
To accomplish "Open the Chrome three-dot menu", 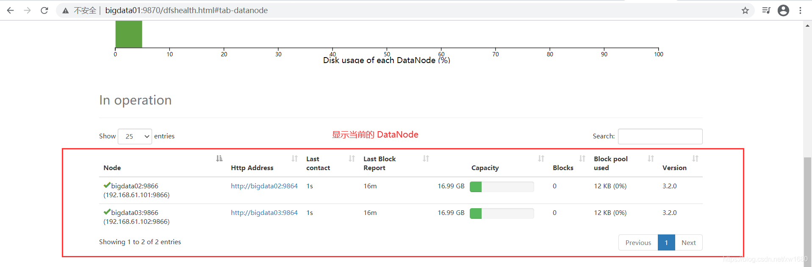I will [800, 10].
